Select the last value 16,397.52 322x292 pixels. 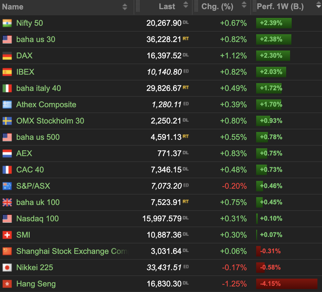(164, 56)
